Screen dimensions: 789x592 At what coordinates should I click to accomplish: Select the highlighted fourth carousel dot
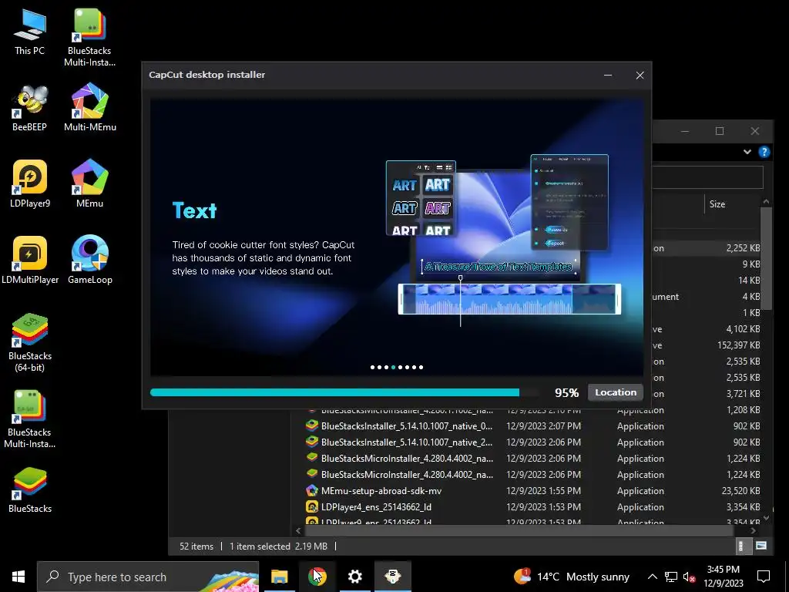tap(393, 367)
